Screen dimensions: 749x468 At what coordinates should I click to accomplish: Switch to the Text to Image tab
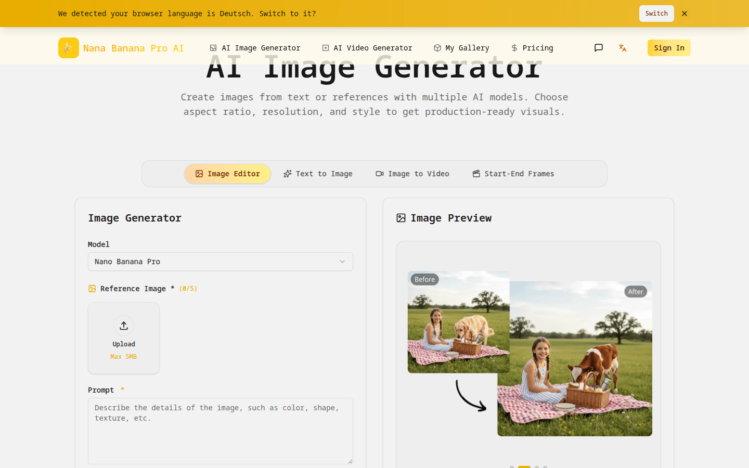(x=318, y=173)
